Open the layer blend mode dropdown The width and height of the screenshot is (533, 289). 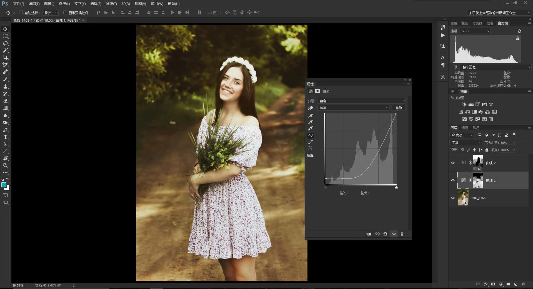[x=466, y=143]
